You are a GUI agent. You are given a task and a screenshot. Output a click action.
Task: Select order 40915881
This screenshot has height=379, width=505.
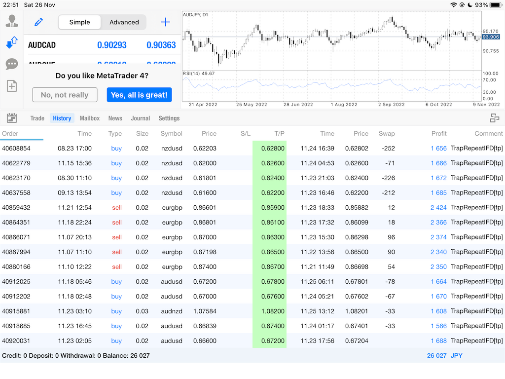coord(252,311)
